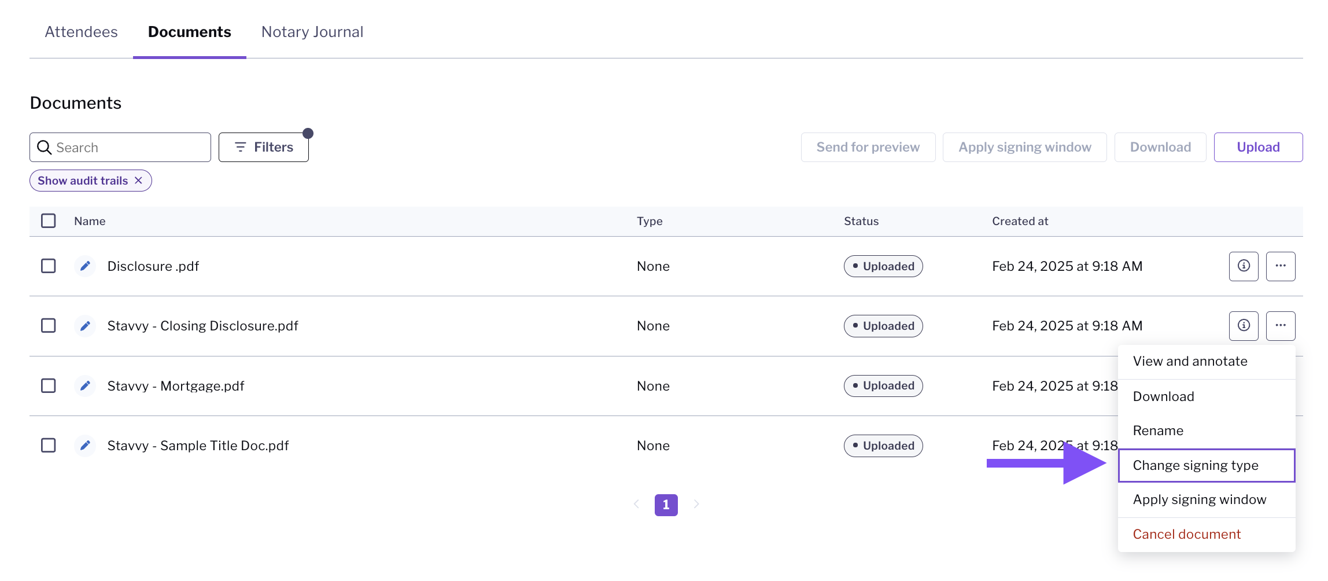This screenshot has height=581, width=1328.
Task: Click page number 1 button
Action: (x=666, y=505)
